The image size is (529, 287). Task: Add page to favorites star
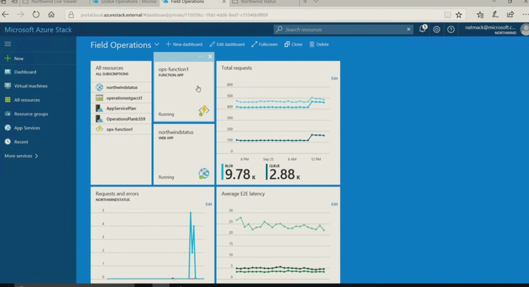click(x=459, y=15)
